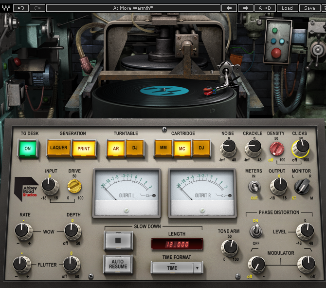
Task: Click the FLUTTER RATE knob
Action: 21,265
